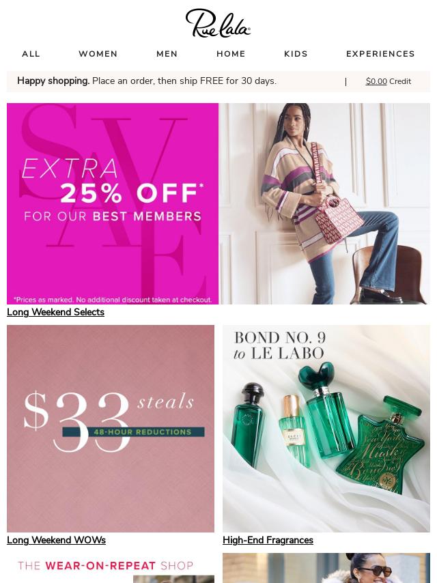Follow the High-End Fragrances link
Viewport: 437px width, 583px height.
pos(268,540)
